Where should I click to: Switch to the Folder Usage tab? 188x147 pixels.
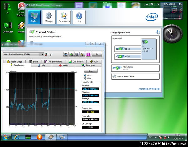(x=14, y=62)
